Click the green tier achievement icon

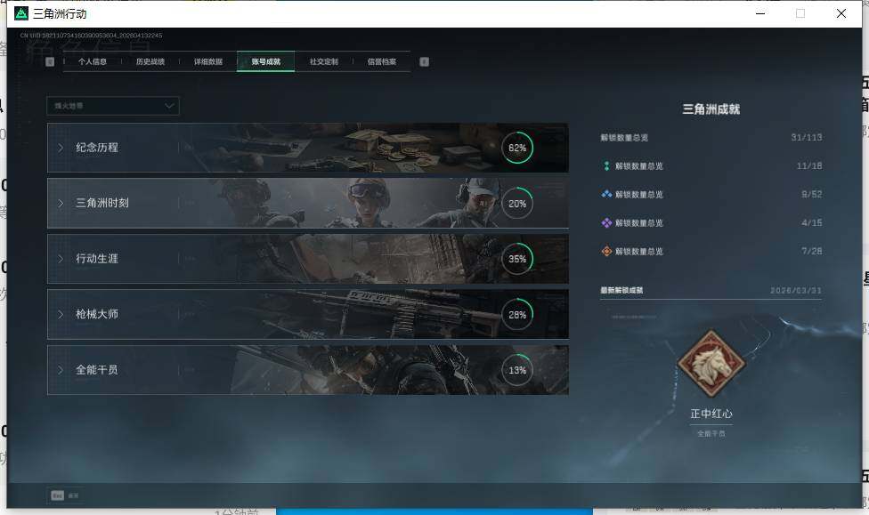606,166
